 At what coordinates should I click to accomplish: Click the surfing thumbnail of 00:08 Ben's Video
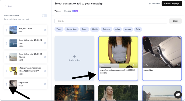click(x=13, y=43)
